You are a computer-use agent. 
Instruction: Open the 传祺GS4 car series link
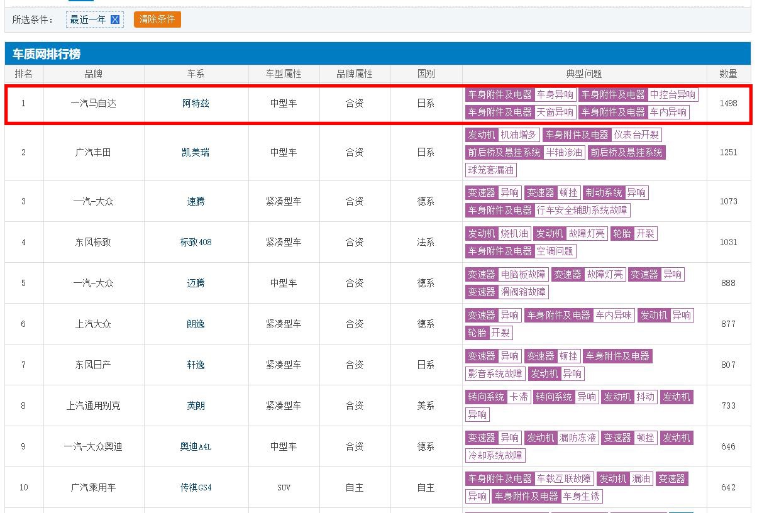[x=196, y=487]
